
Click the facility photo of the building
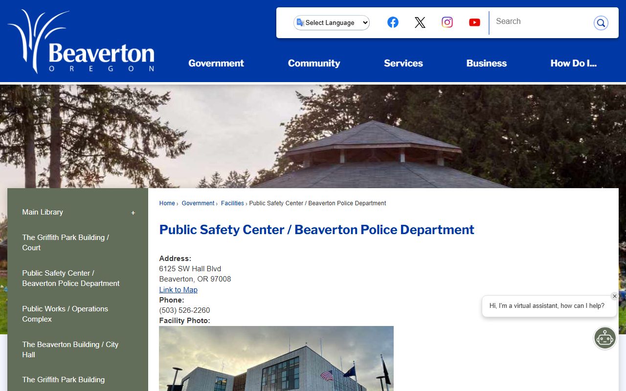pyautogui.click(x=276, y=358)
